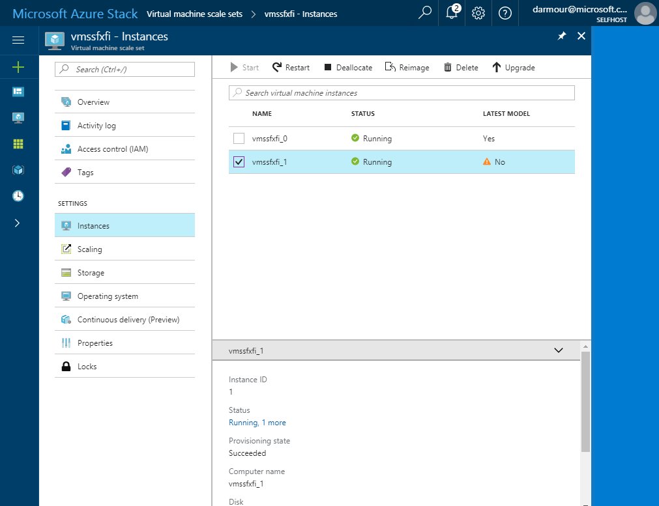659x506 pixels.
Task: Open the Virtual machines monitor icon in the sidebar
Action: click(18, 118)
